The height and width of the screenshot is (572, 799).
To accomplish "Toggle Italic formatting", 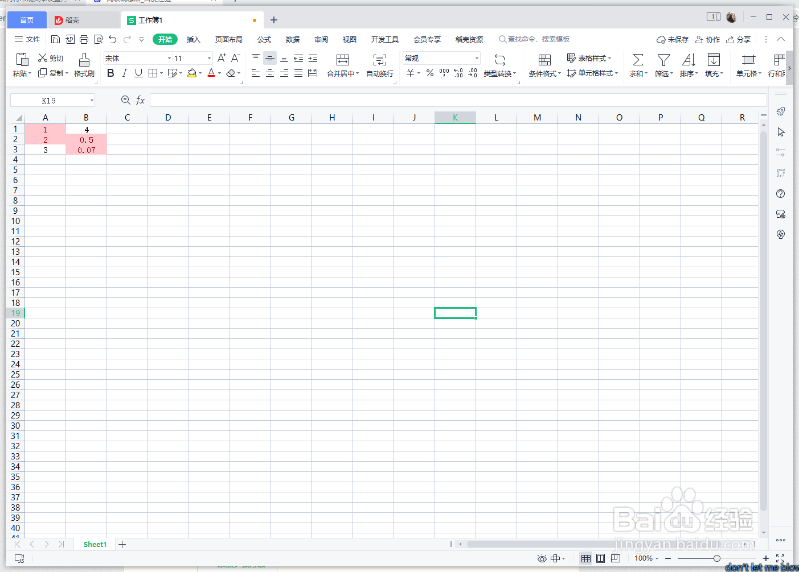I will tap(124, 73).
